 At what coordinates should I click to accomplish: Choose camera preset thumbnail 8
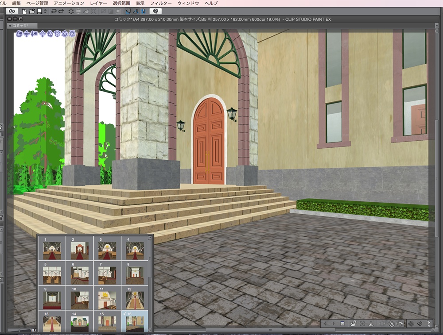(135, 273)
